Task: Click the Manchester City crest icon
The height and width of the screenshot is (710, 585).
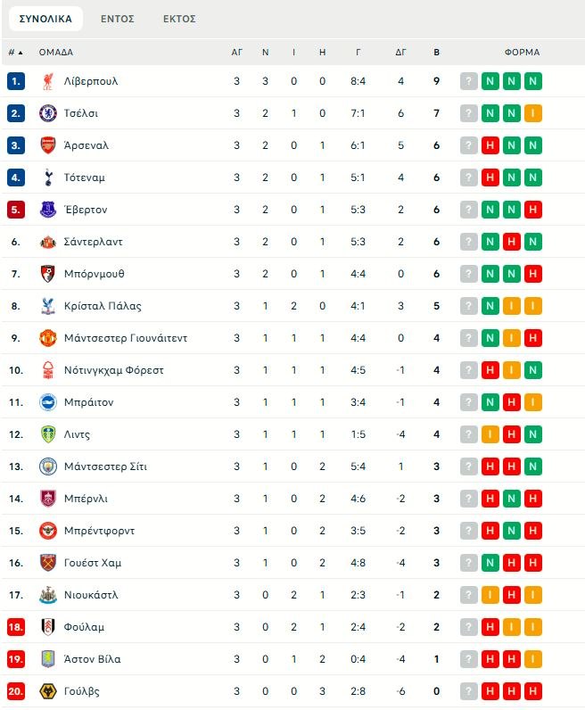Action: (48, 466)
